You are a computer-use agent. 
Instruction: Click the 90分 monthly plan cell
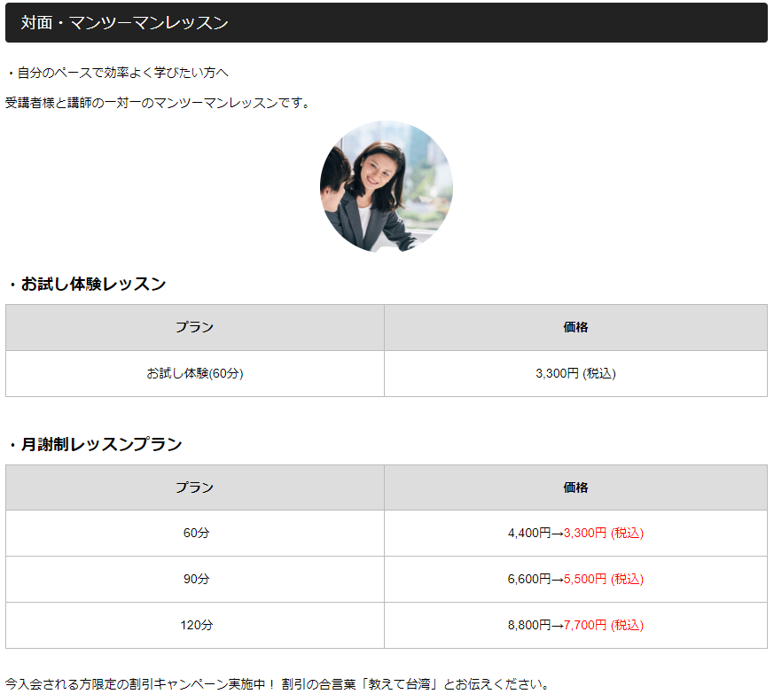tap(195, 579)
